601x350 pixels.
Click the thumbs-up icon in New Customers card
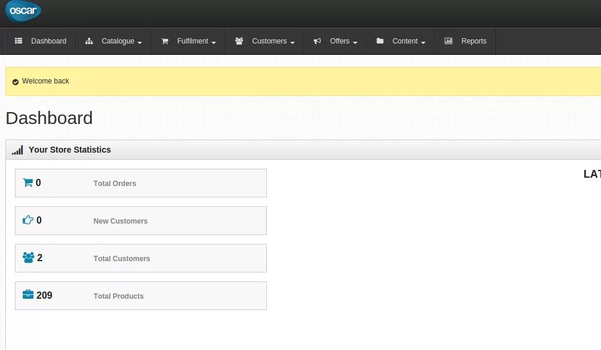pyautogui.click(x=28, y=220)
